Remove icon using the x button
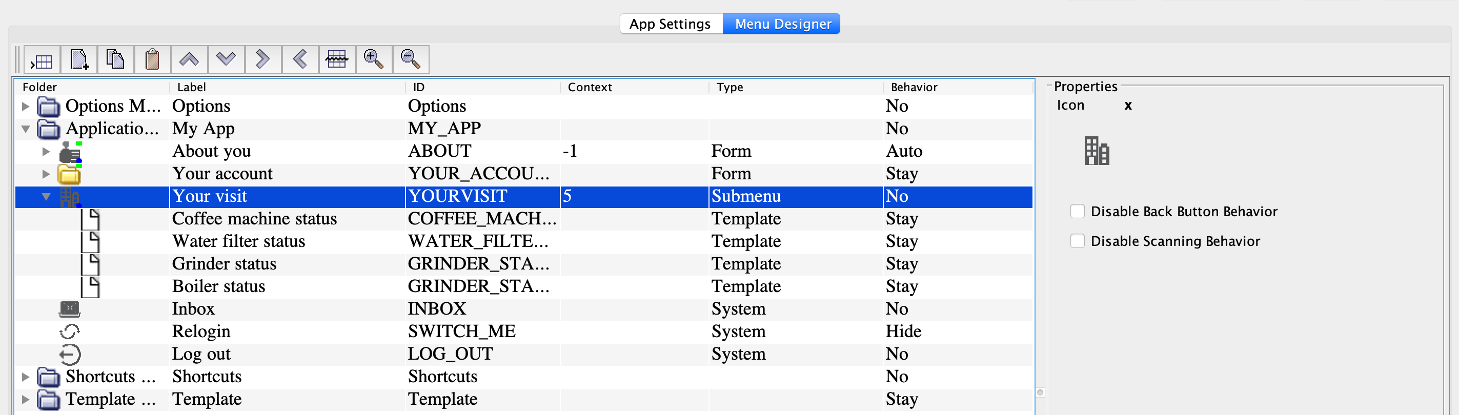The height and width of the screenshot is (415, 1459). pyautogui.click(x=1128, y=106)
